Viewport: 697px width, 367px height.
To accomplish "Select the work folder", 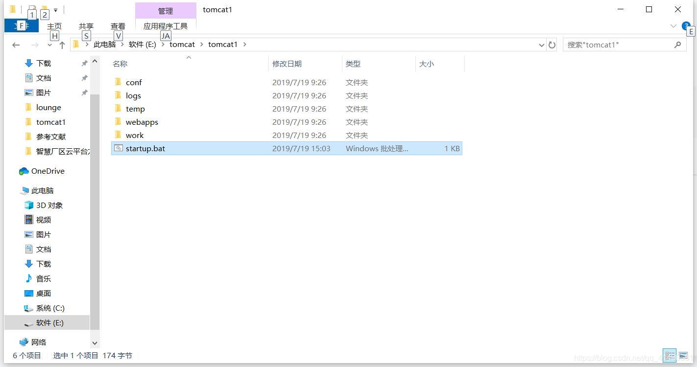I will [135, 135].
